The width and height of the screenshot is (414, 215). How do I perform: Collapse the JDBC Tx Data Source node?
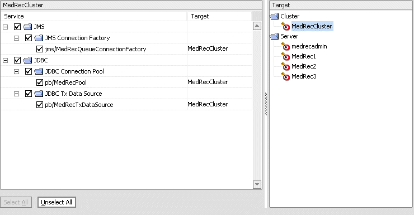[x=16, y=94]
